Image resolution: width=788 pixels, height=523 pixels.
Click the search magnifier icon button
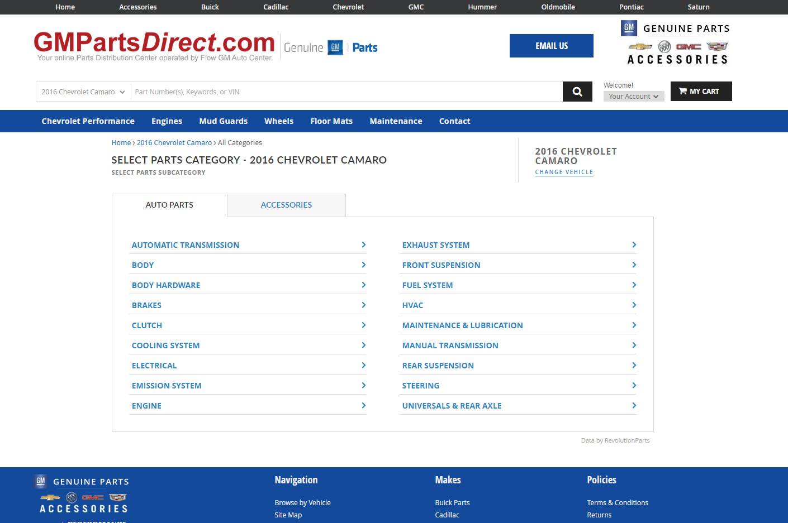click(x=577, y=92)
